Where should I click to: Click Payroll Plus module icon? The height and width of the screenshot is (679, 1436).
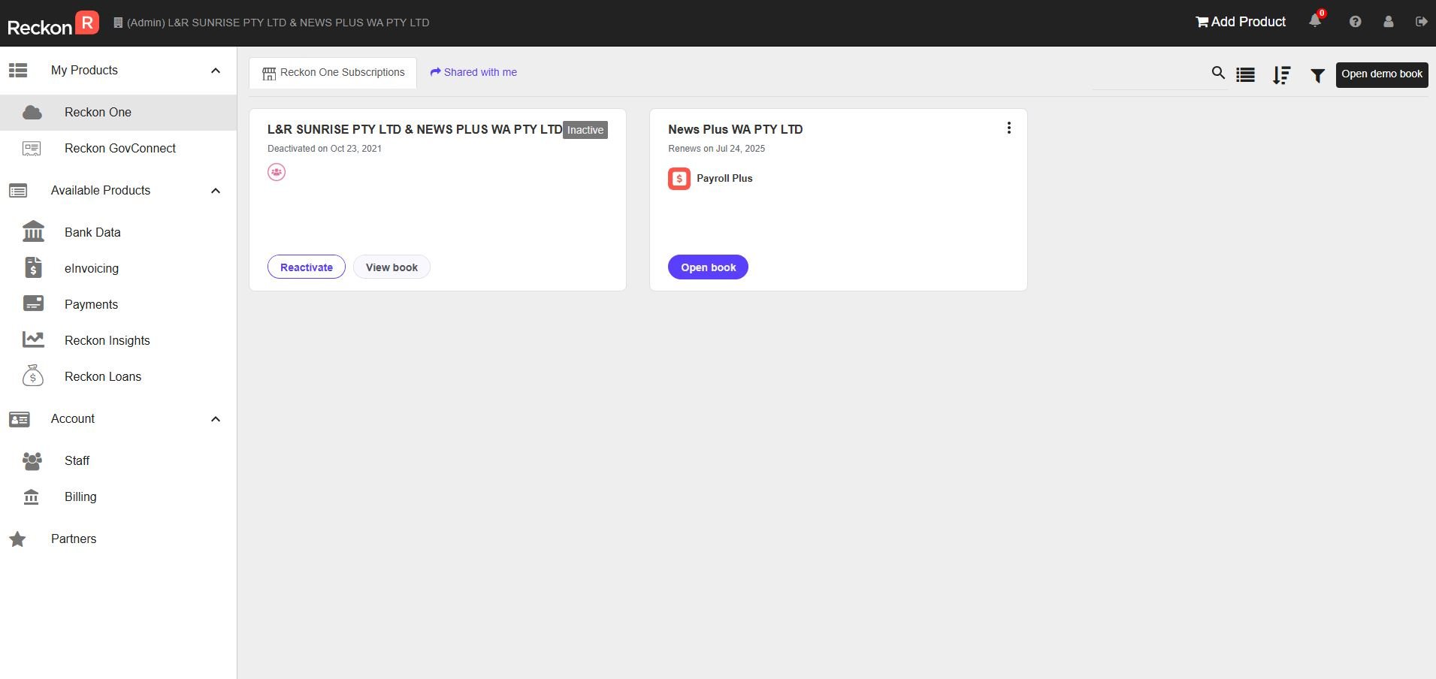(679, 179)
